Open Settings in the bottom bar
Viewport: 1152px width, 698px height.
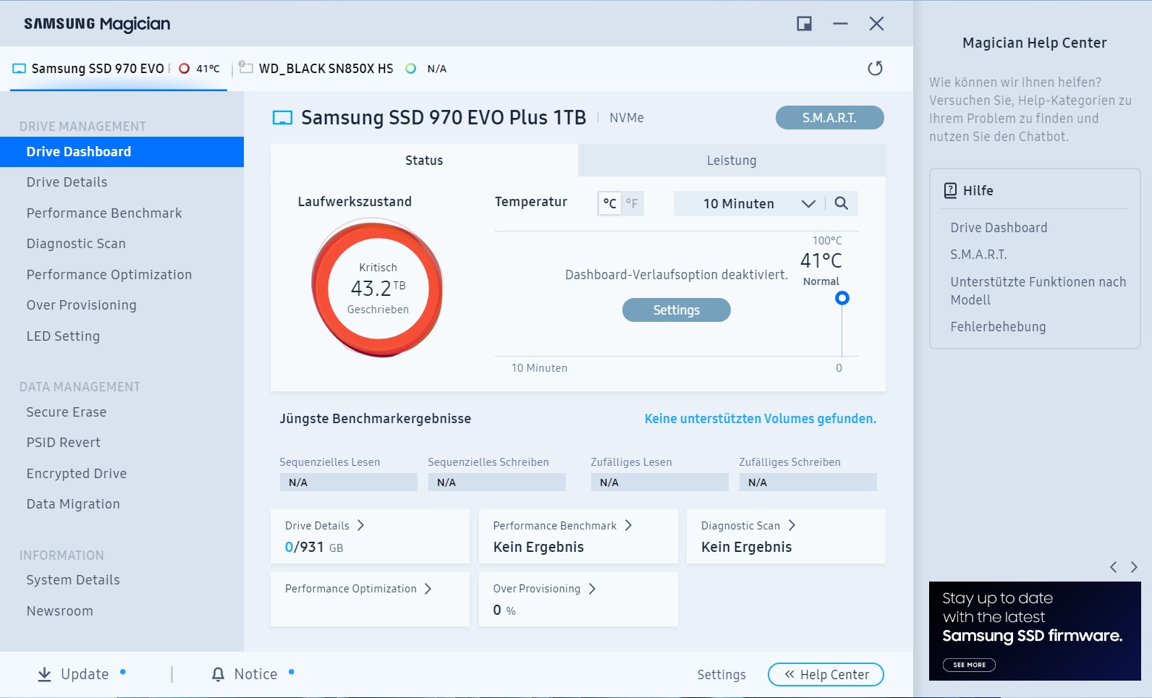pyautogui.click(x=721, y=674)
